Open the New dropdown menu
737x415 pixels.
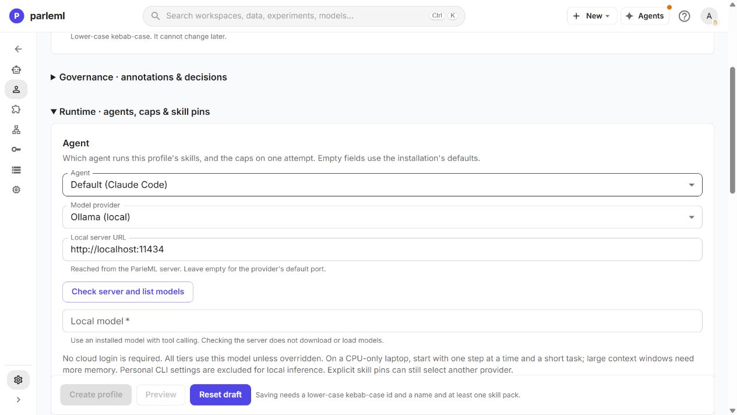click(x=591, y=16)
